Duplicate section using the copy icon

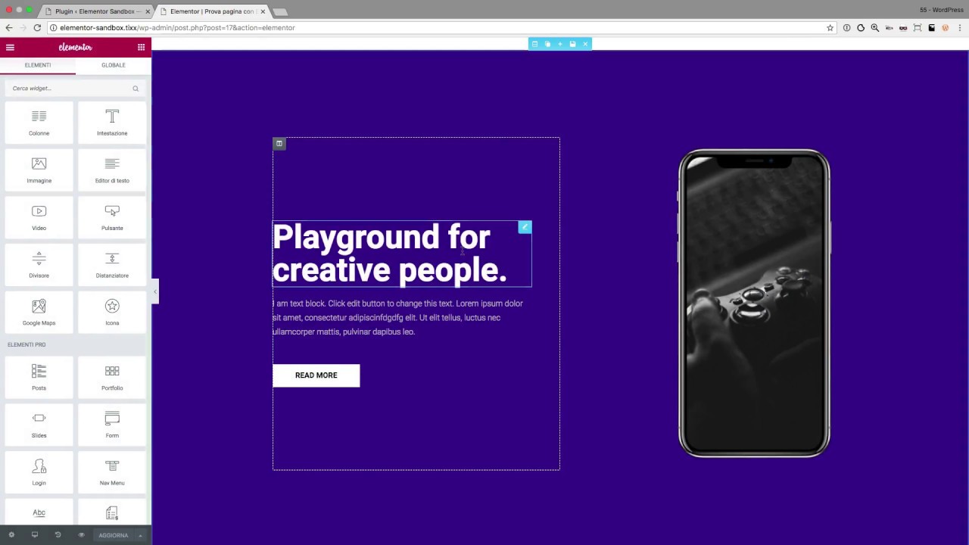(x=547, y=45)
